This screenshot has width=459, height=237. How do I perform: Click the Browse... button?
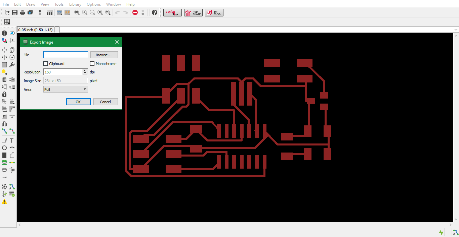[104, 55]
